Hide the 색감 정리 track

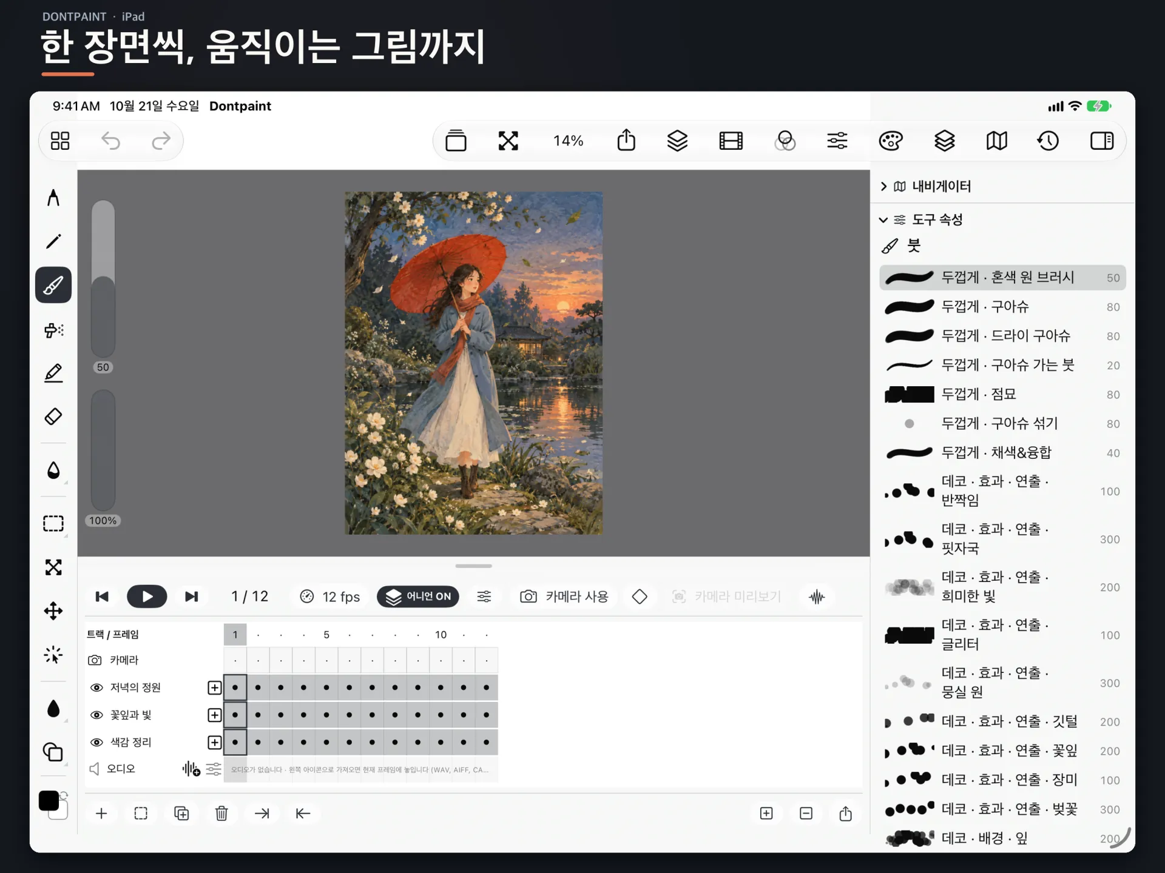96,743
